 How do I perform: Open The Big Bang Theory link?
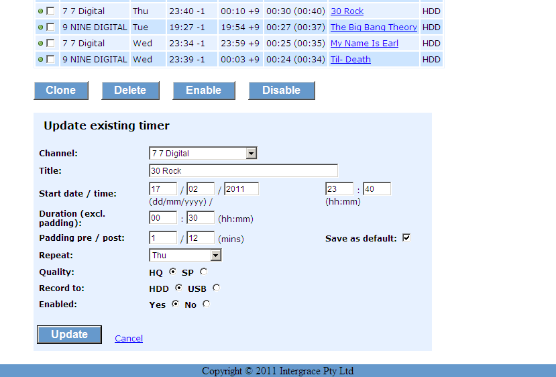click(374, 28)
